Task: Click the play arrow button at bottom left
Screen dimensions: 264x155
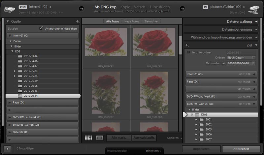Action: coord(7,149)
